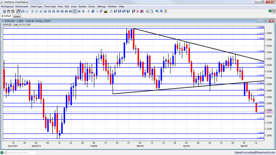Viewport: 276px width, 155px height.
Task: Click the open workspace icon
Action: click(9, 12)
